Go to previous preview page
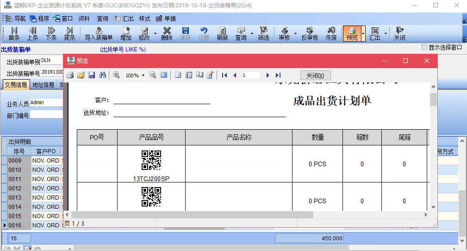The image size is (467, 251). (x=235, y=75)
